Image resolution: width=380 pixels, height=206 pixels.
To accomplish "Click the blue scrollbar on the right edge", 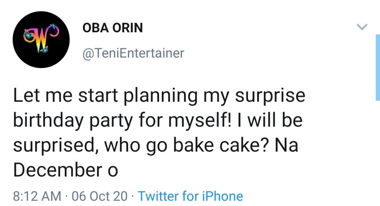I will pos(378,67).
